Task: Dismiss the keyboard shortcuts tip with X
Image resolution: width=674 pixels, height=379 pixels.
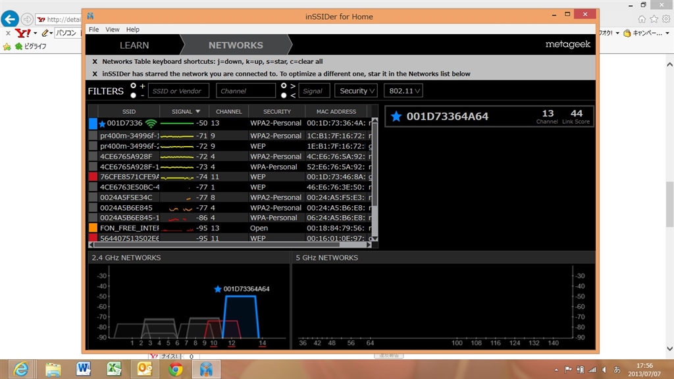Action: tap(95, 61)
